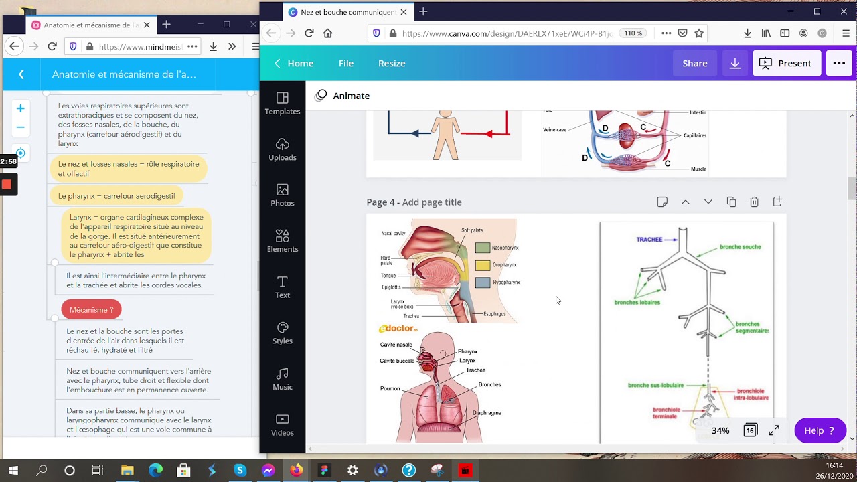Open File Explorer from taskbar
857x482 pixels.
(127, 471)
